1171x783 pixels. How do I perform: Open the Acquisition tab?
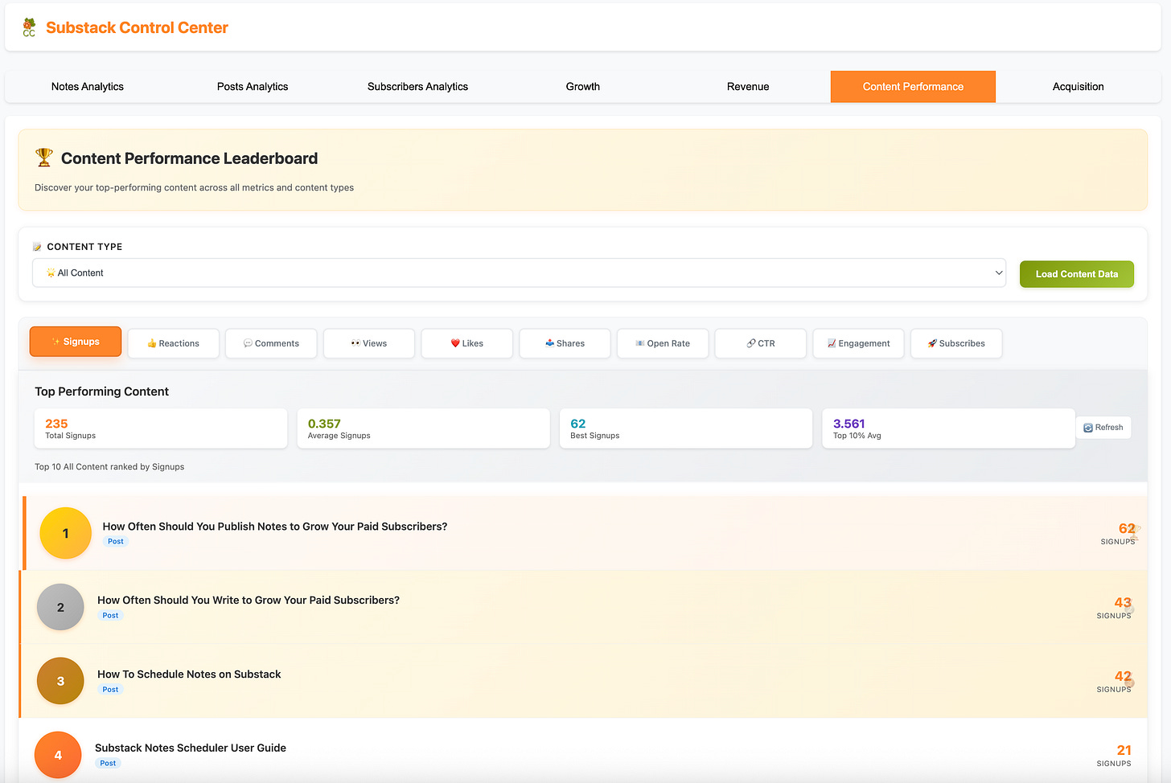click(x=1079, y=87)
